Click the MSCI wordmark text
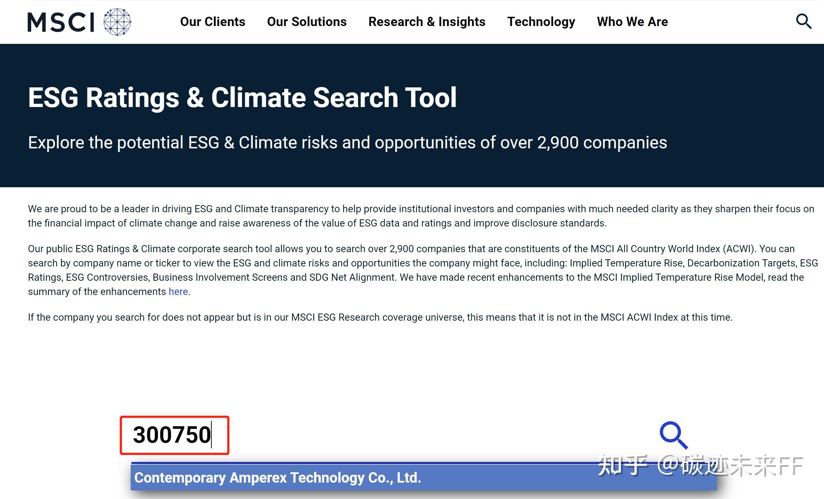Viewport: 824px width, 499px height. coord(61,22)
